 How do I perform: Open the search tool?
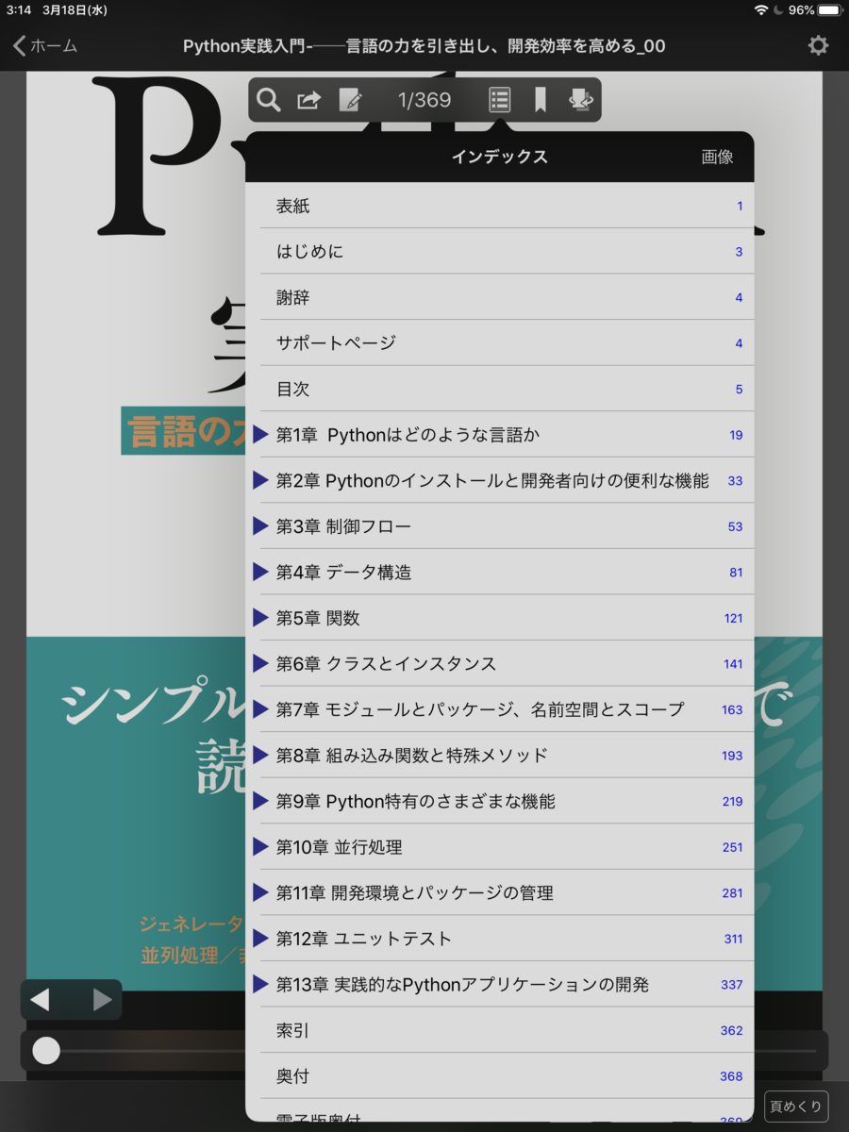(x=268, y=99)
